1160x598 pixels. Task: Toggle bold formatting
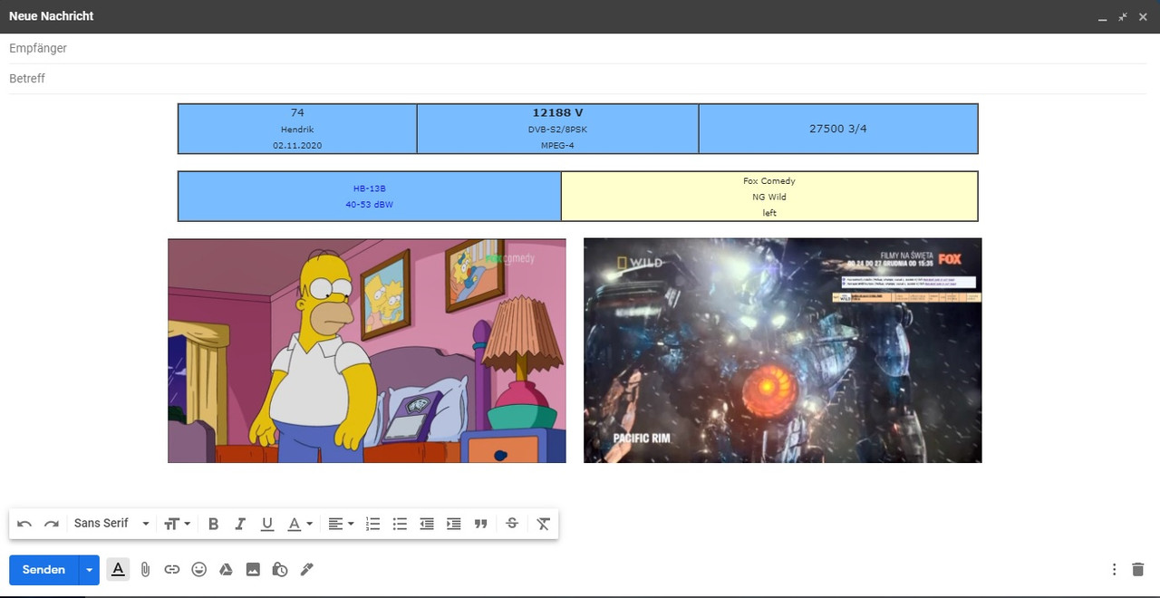[214, 524]
